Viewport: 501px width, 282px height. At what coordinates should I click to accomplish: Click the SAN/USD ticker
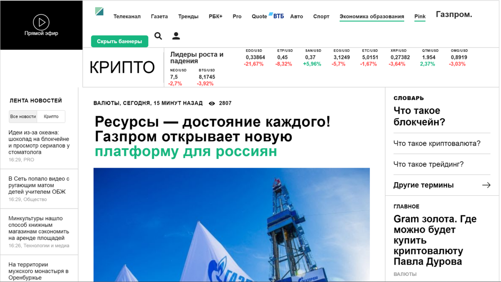(312, 57)
